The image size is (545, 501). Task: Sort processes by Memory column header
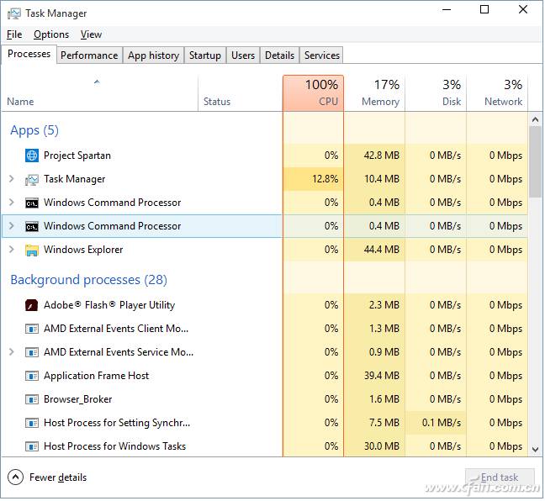[x=375, y=93]
